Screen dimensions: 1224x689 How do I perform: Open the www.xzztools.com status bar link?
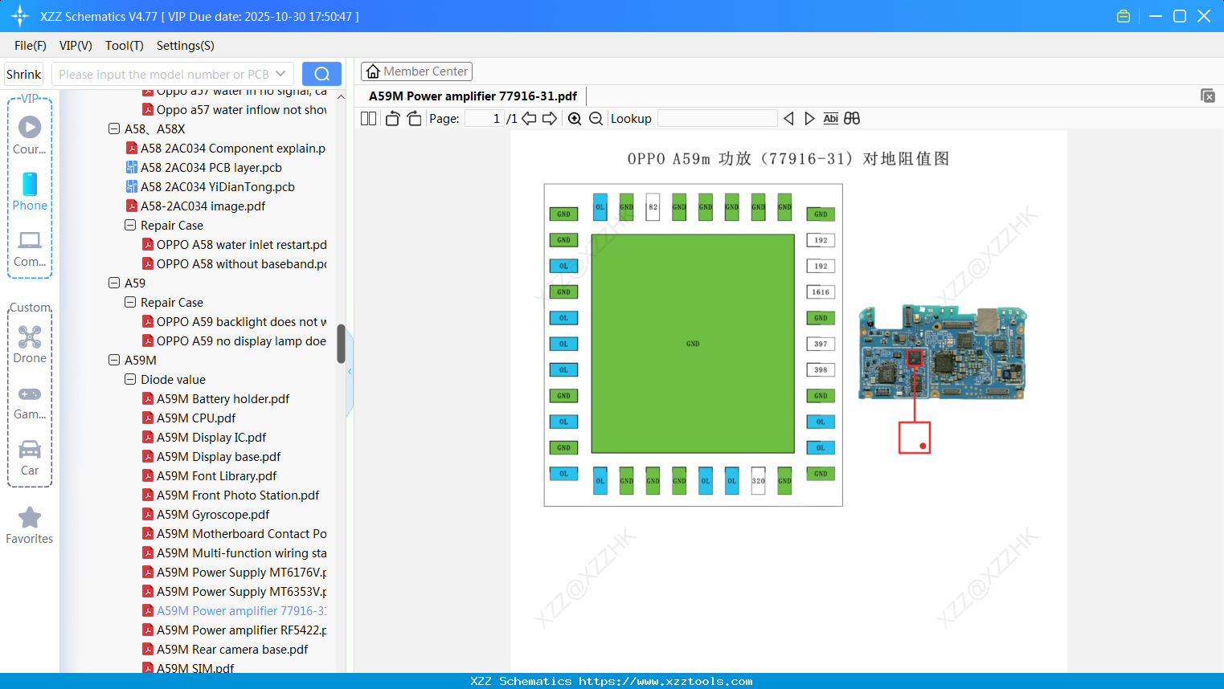665,681
